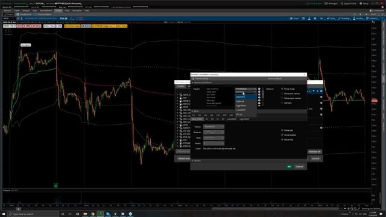Click Remove all in the studies dialog behind
Screen dimensions: 386x217
click(315, 152)
